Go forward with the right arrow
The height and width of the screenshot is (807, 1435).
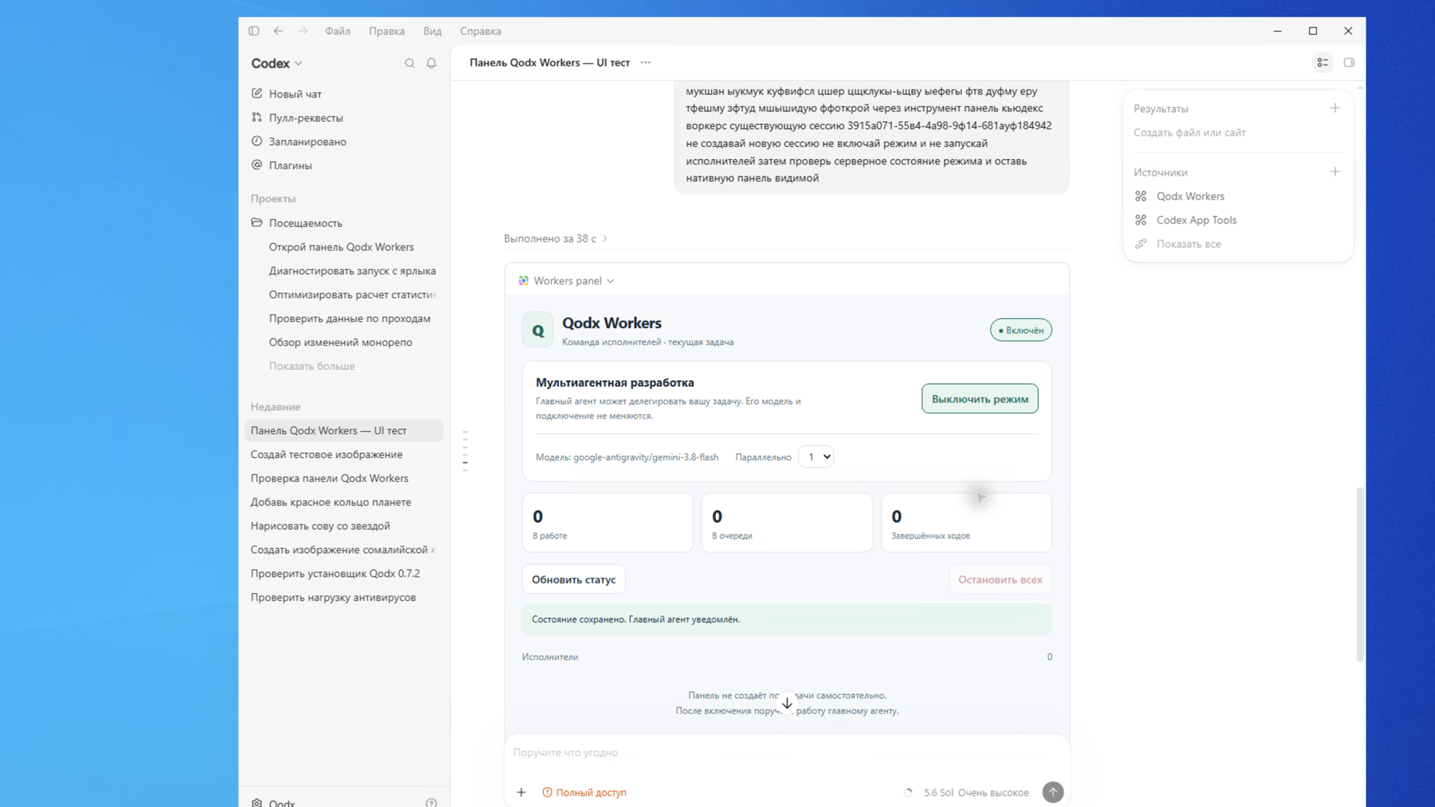tap(303, 31)
